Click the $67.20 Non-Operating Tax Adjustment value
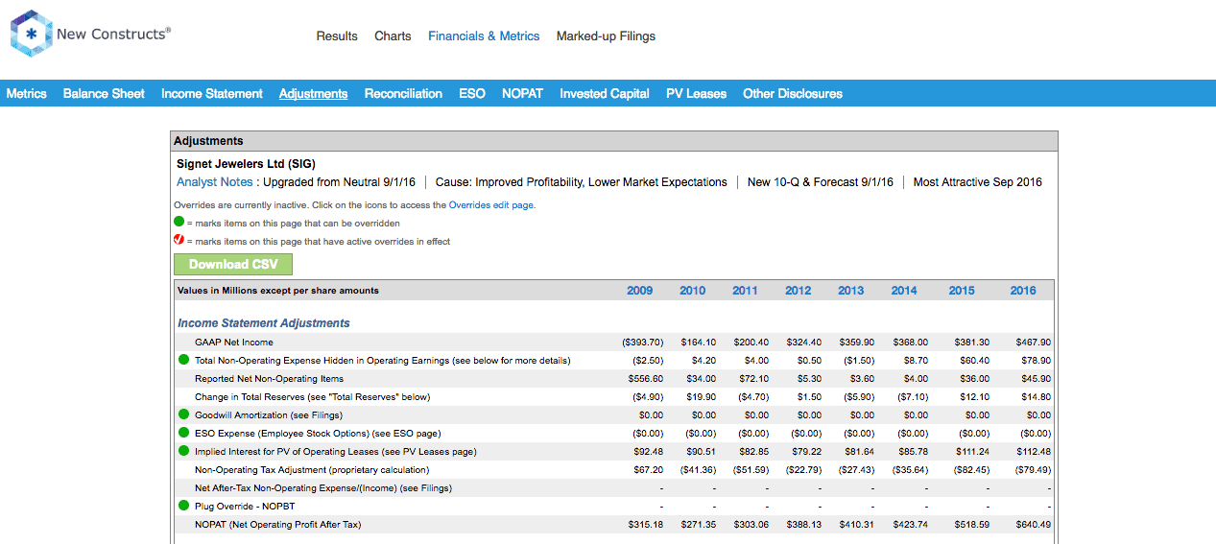The height and width of the screenshot is (544, 1216). [648, 470]
